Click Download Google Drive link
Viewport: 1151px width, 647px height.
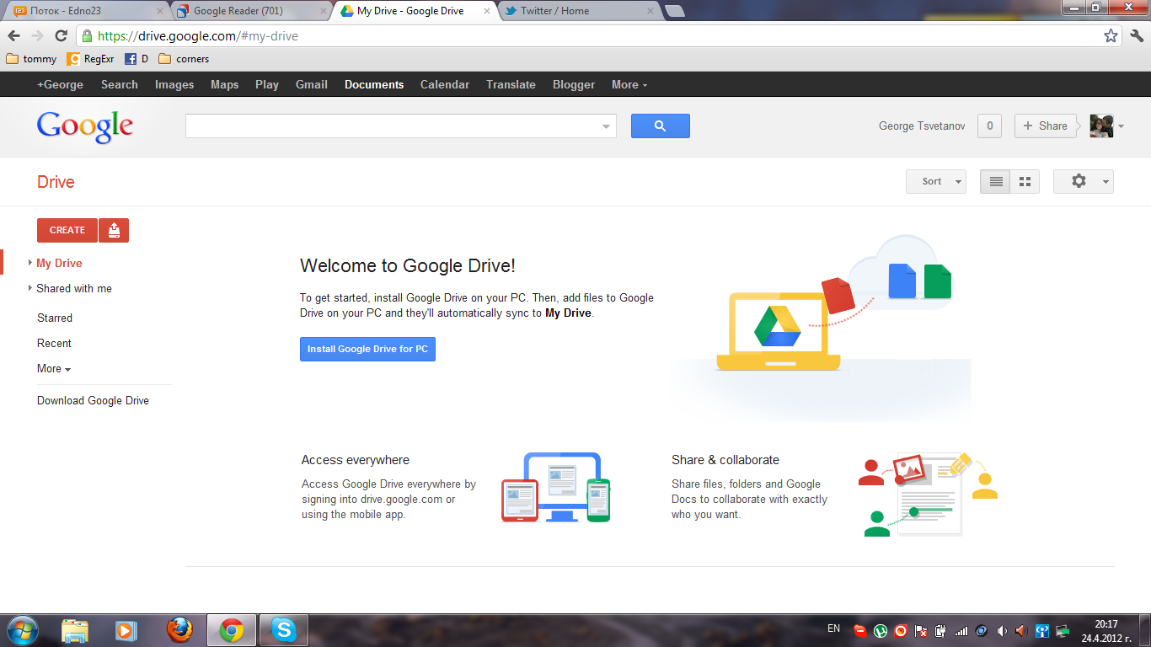(x=93, y=400)
